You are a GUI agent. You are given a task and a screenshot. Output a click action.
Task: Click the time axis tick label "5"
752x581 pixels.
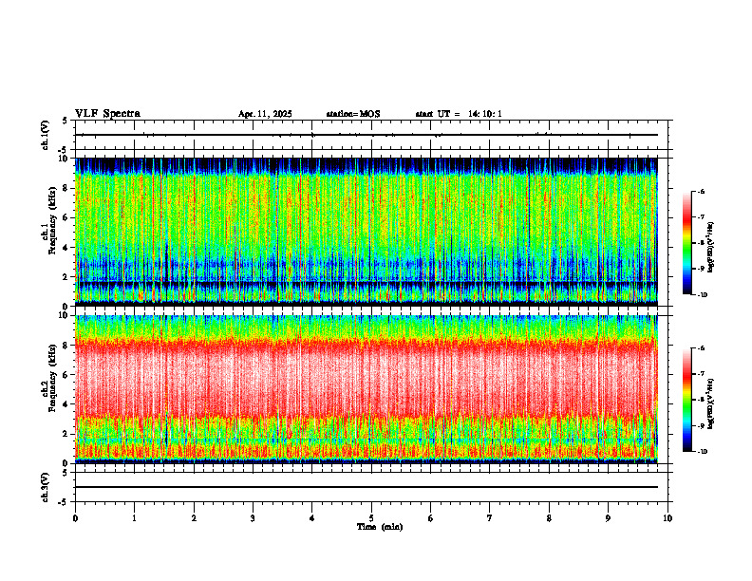coord(371,518)
